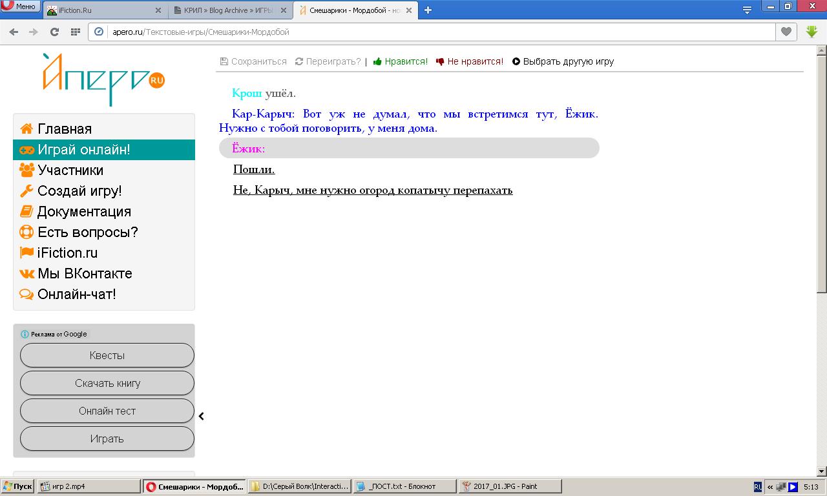The width and height of the screenshot is (827, 496).
Task: Click the thumbs-up Нравится button
Action: coord(401,61)
